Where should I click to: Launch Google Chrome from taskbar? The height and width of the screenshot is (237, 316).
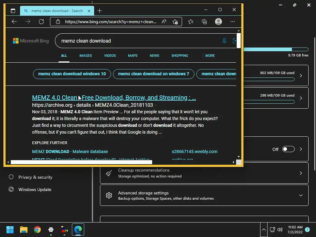click(x=37, y=230)
